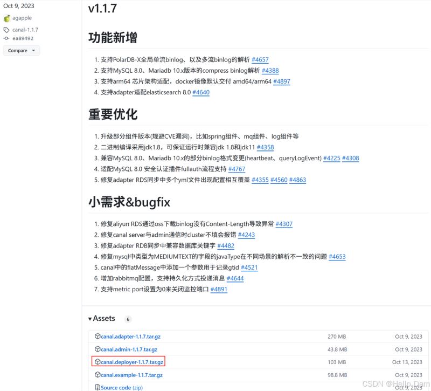Collapse the Assets section triangle
The height and width of the screenshot is (391, 431).
pyautogui.click(x=90, y=319)
